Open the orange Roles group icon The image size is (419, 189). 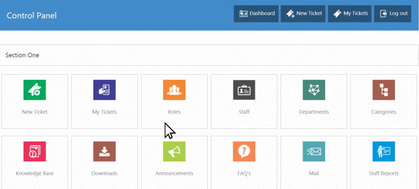pos(174,90)
